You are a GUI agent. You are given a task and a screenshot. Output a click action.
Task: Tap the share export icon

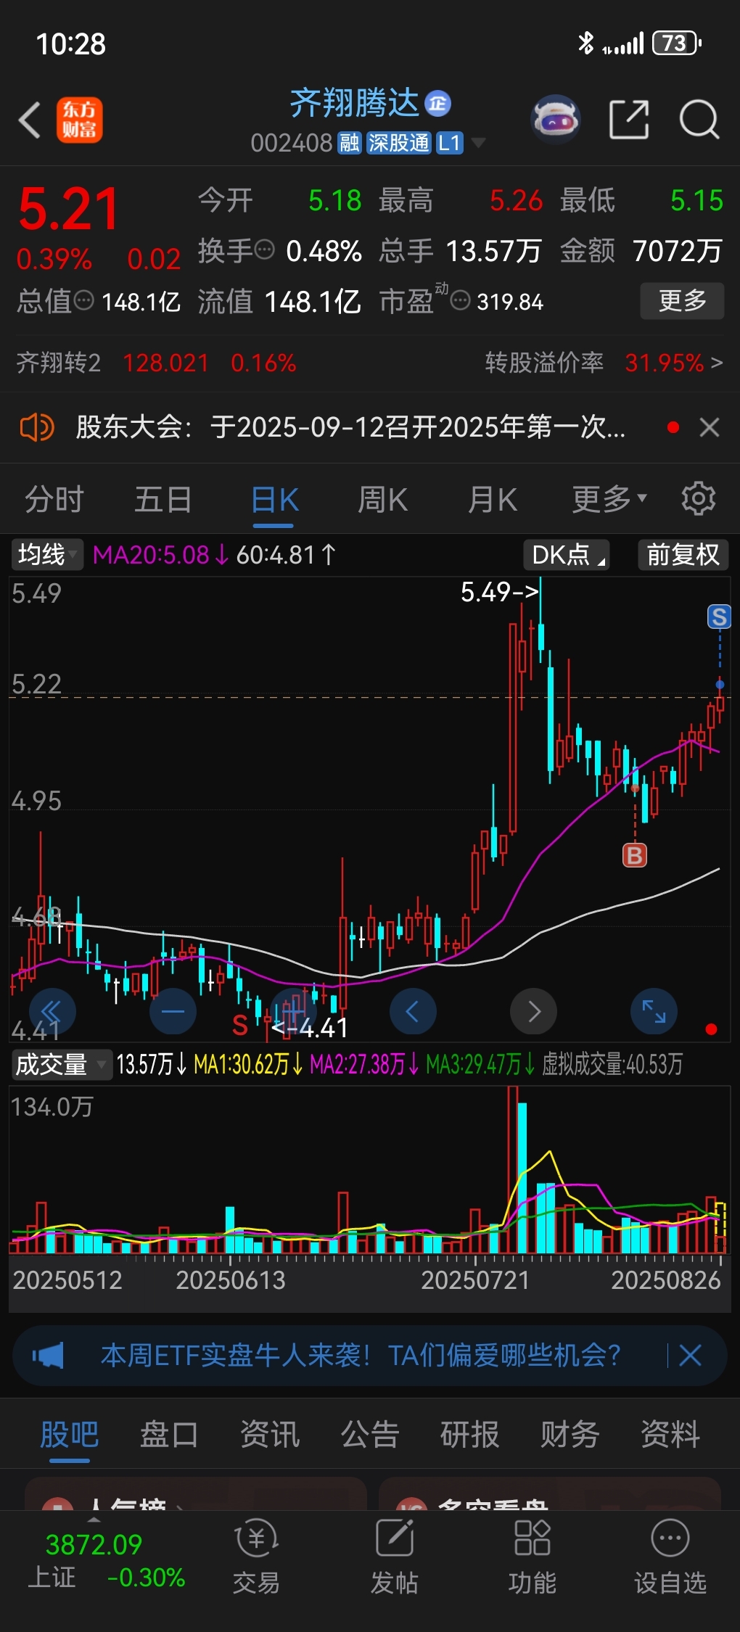(629, 119)
